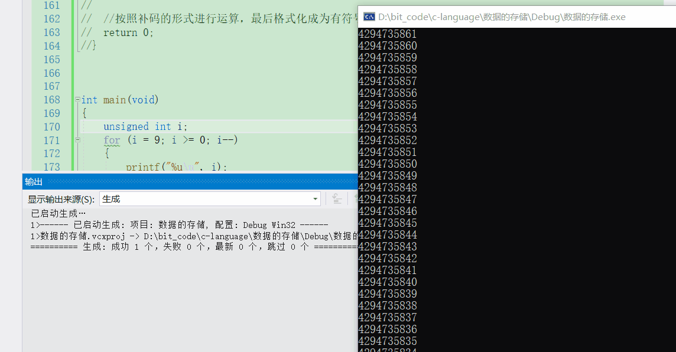Click 4294735835 near the console bottom

[387, 341]
